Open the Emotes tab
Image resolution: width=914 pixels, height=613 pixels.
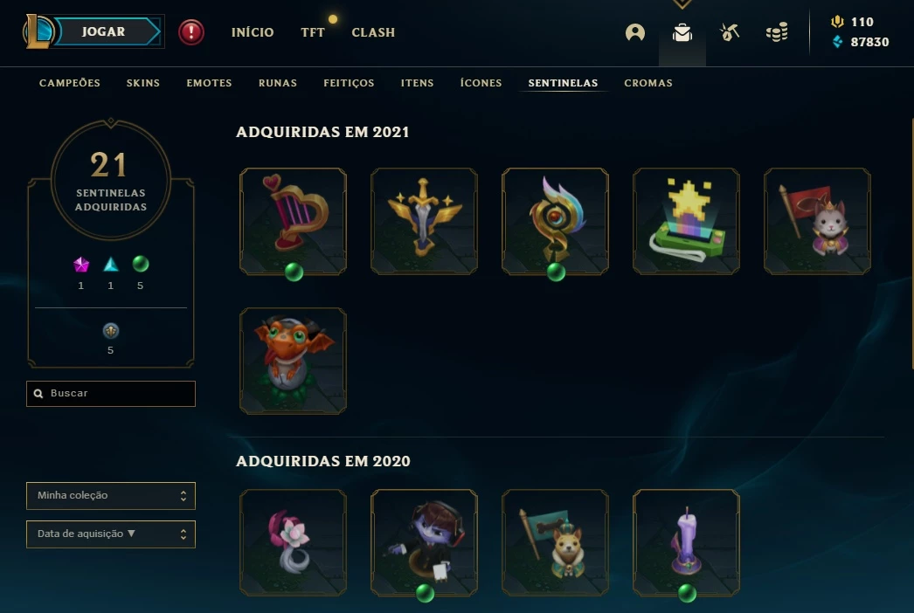coord(209,83)
